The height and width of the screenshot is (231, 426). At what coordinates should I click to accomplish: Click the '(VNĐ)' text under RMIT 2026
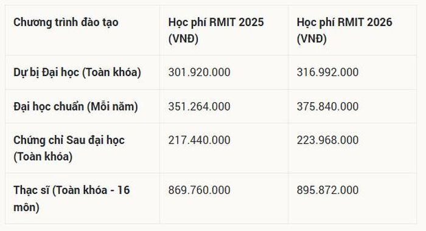[x=312, y=39]
